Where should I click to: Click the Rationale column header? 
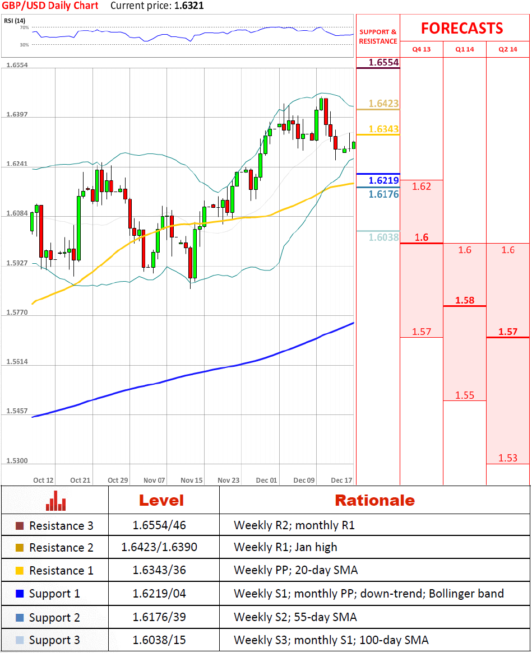(x=374, y=500)
